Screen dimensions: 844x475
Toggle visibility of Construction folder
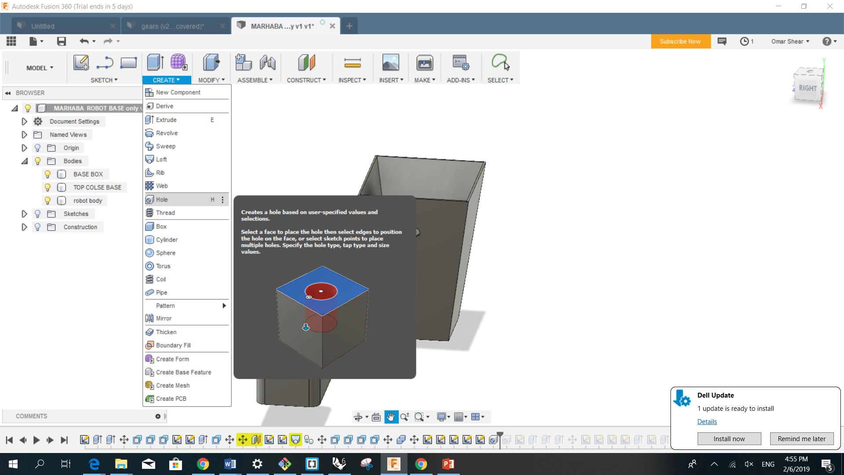point(37,227)
